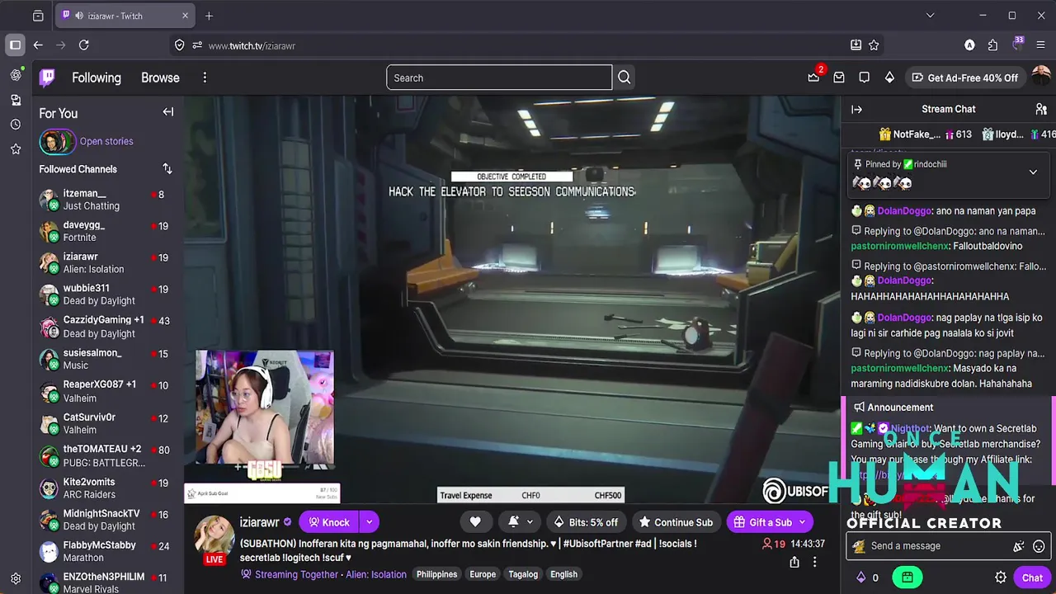Viewport: 1056px width, 594px height.
Task: Click the Get Bits diamond icon
Action: (889, 78)
